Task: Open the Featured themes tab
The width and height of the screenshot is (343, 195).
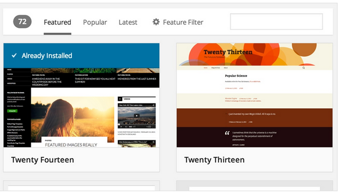Action: (x=57, y=22)
